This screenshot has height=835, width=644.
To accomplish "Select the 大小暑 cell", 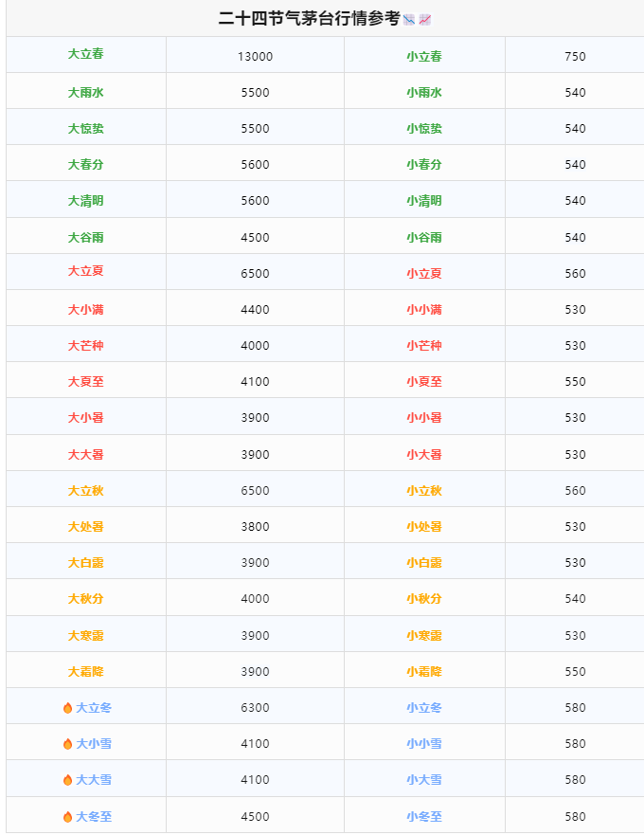I will point(85,418).
